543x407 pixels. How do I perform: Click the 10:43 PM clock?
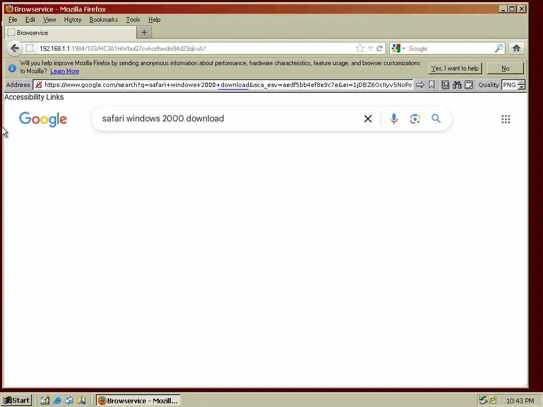(520, 401)
